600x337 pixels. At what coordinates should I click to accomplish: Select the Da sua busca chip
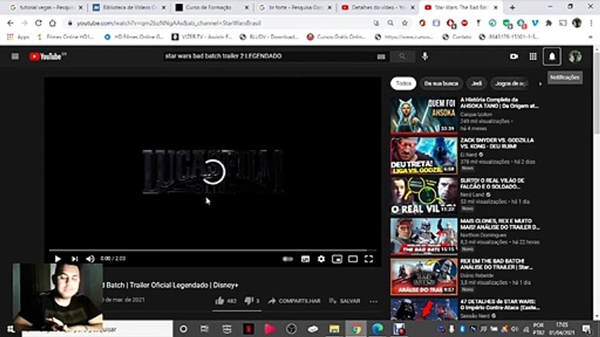(x=441, y=83)
